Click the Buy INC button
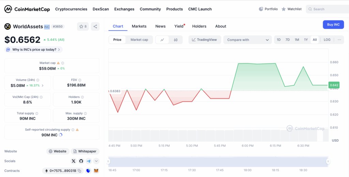This screenshot has height=177, width=349. click(x=333, y=25)
